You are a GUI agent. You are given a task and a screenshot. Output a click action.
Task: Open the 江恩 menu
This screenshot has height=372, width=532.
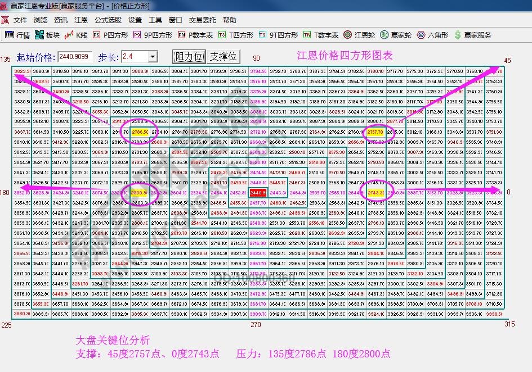81,20
